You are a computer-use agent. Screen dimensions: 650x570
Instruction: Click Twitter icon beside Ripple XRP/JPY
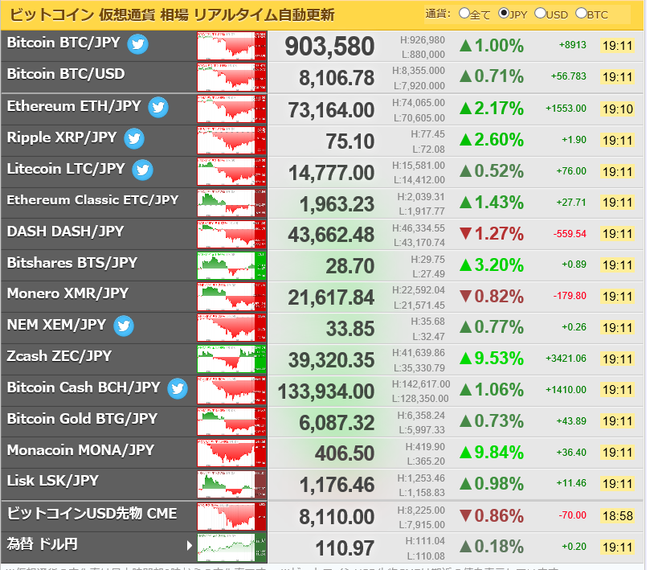134,138
